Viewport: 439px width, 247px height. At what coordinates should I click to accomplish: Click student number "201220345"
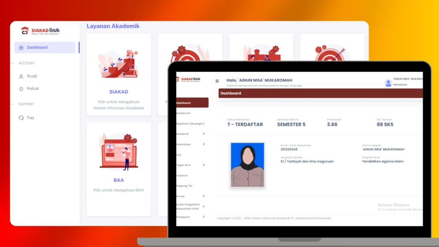coord(289,150)
